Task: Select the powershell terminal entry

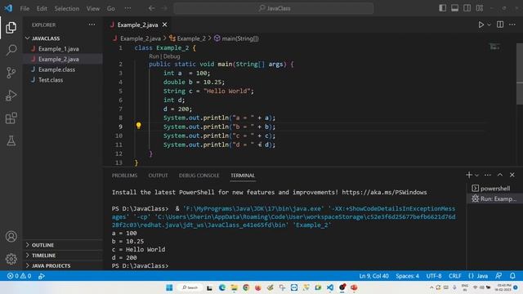Action: 495,189
